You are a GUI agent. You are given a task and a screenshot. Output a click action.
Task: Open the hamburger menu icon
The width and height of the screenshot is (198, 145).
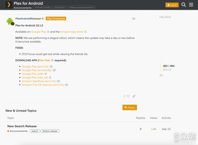click(x=191, y=5)
